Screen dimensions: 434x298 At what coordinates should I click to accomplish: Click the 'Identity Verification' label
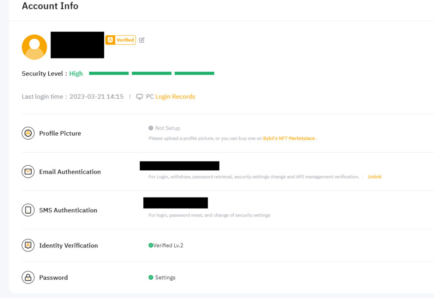click(x=69, y=245)
